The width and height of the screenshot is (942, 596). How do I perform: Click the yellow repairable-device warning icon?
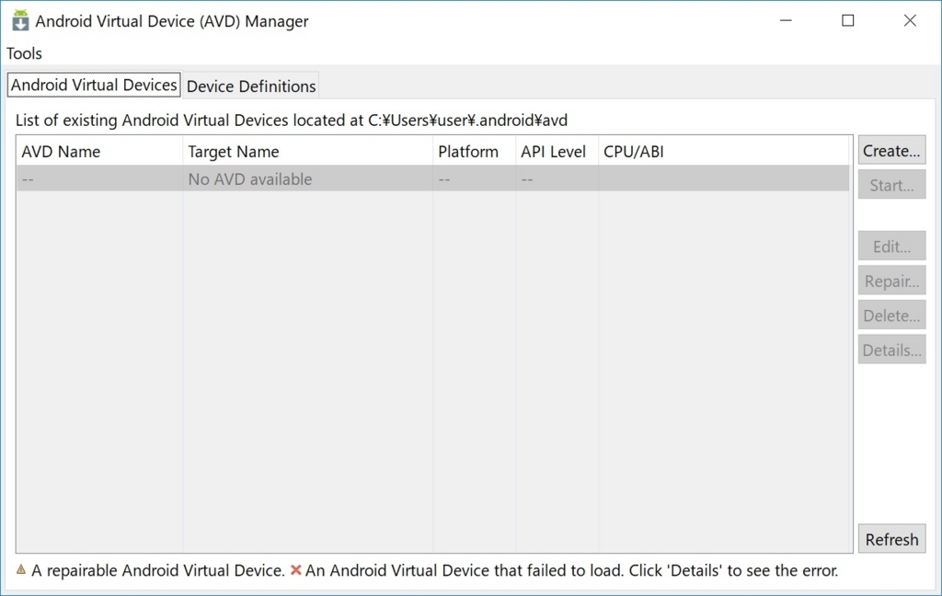coord(21,569)
